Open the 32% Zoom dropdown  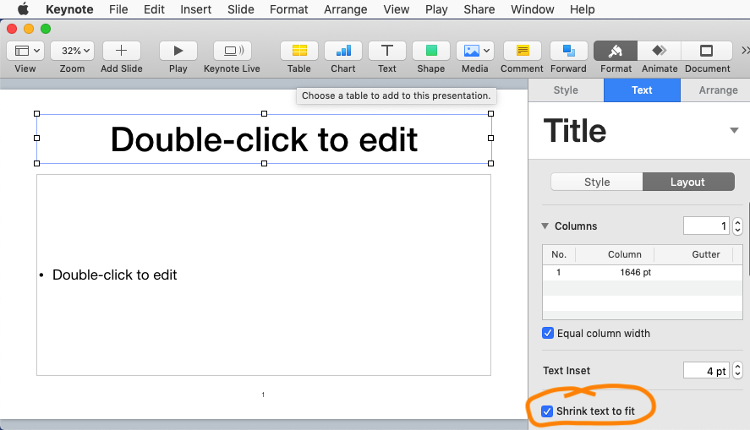72,51
